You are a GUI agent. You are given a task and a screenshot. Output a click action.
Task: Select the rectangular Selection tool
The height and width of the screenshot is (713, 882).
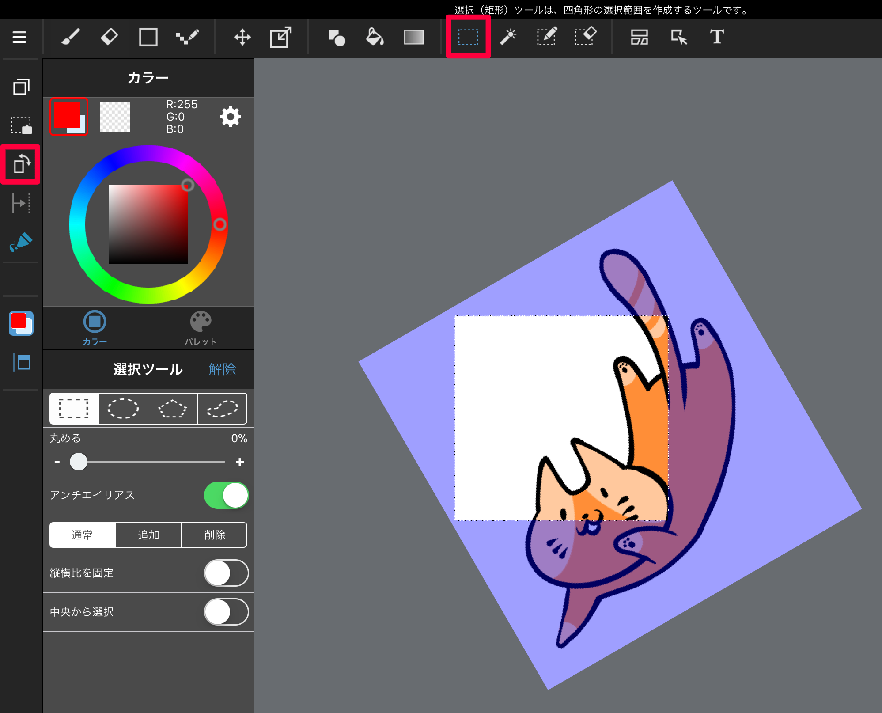pos(468,37)
